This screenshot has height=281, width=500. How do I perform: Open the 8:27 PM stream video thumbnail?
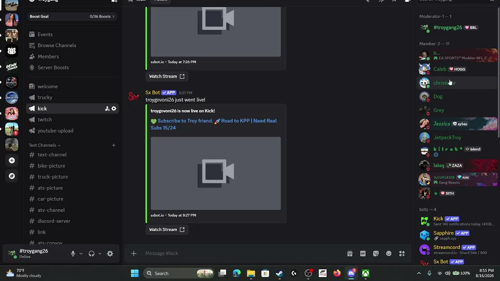216,173
